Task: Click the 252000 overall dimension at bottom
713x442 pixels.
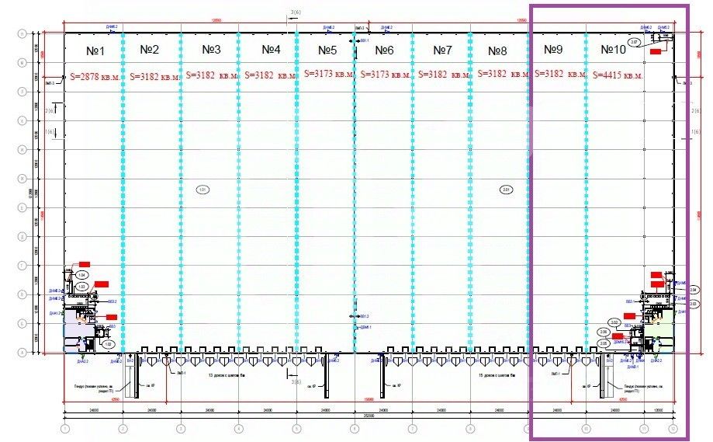Action: (369, 415)
